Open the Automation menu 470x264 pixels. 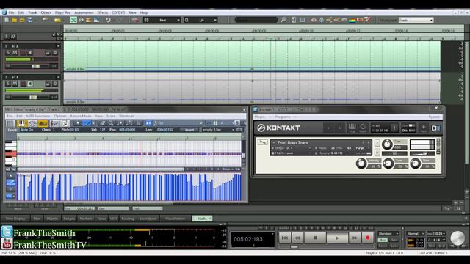coord(84,12)
